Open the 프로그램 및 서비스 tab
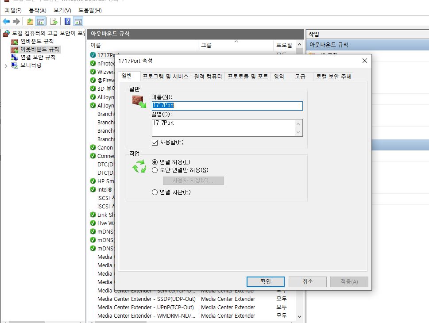The height and width of the screenshot is (323, 429). tap(166, 77)
